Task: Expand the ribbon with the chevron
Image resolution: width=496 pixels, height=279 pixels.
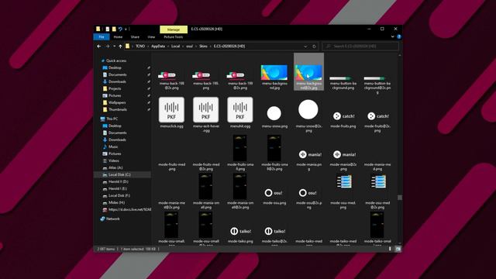Action: [x=393, y=36]
